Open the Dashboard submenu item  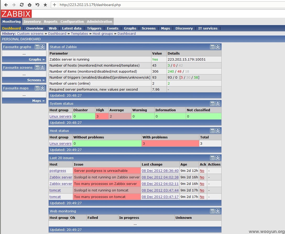click(x=12, y=28)
